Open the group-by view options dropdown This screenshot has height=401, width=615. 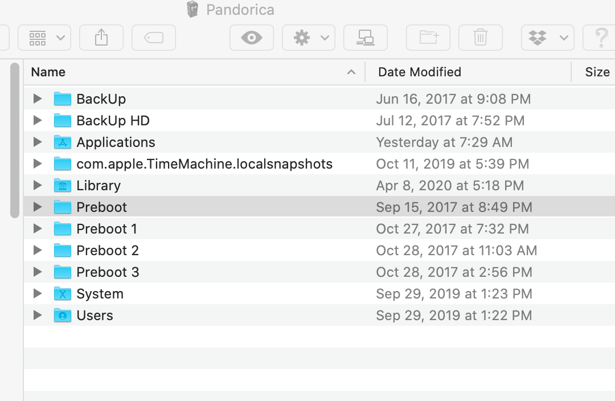[x=44, y=38]
